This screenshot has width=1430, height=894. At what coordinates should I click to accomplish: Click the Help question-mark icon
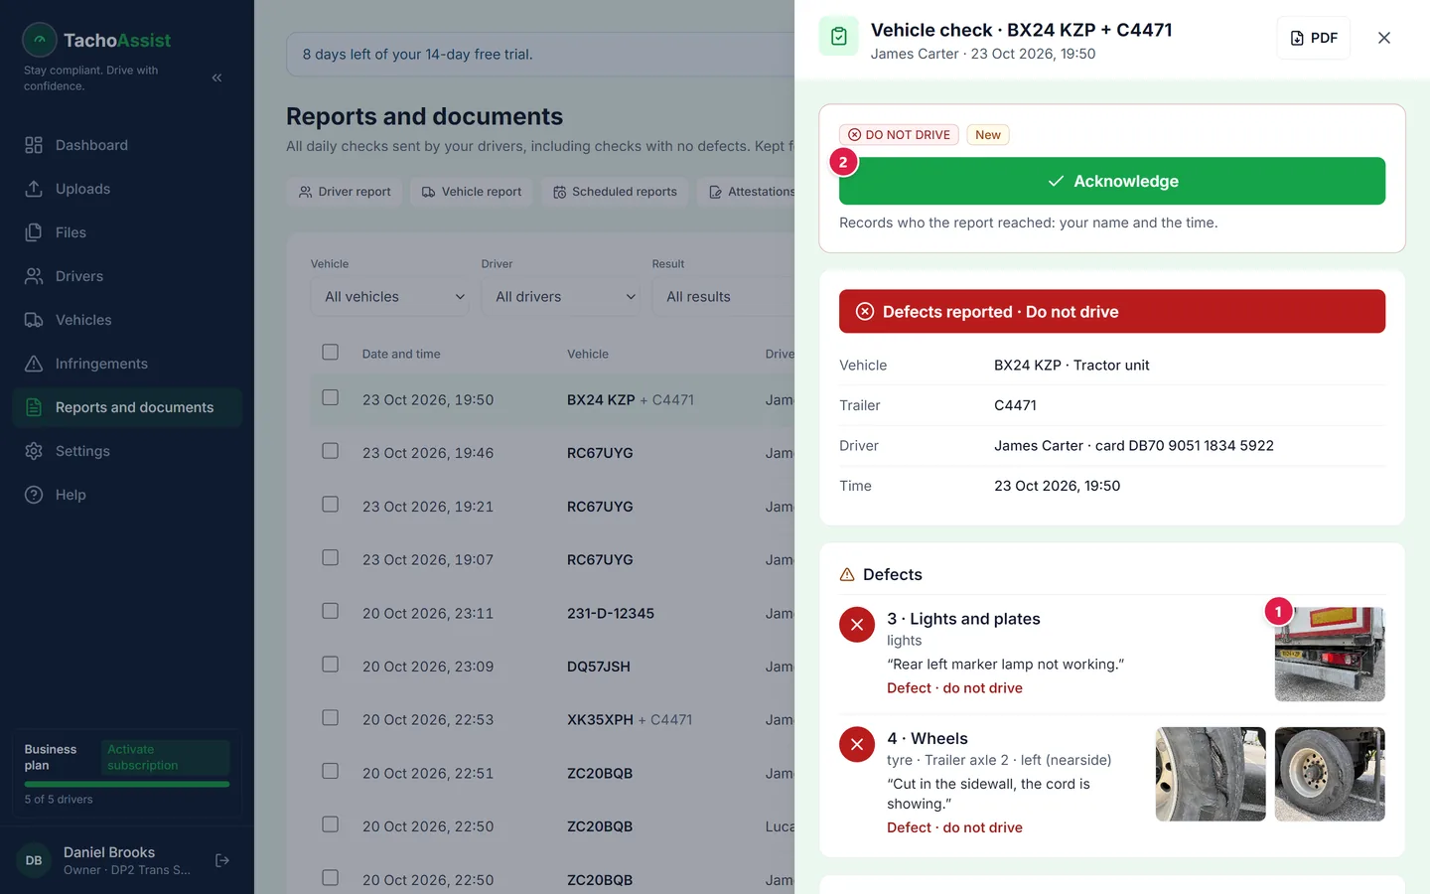click(34, 495)
